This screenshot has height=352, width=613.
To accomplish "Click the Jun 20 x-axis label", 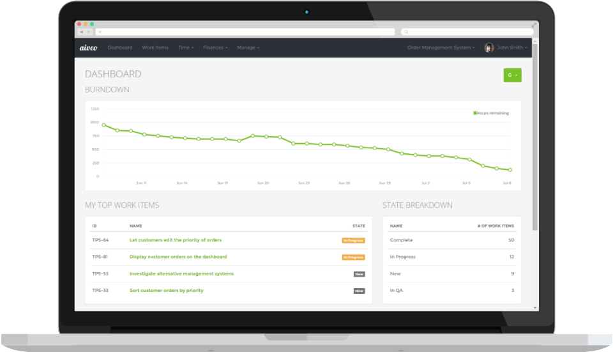I will (262, 183).
